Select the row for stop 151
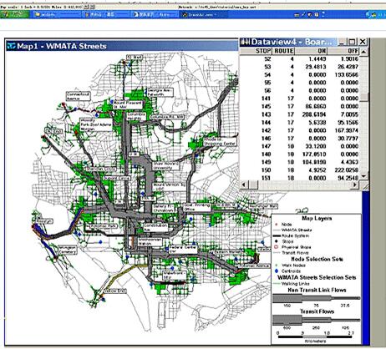This screenshot has width=386, height=349. (300, 178)
